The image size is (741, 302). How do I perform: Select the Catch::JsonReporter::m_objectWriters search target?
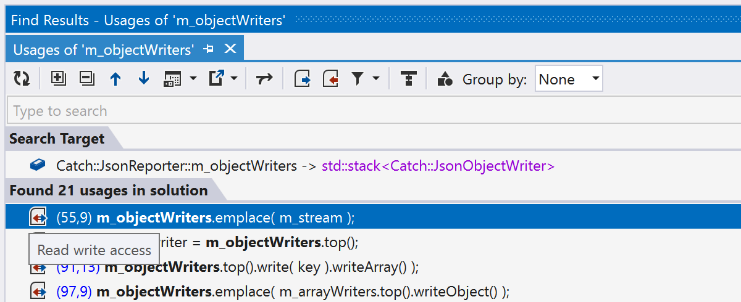pyautogui.click(x=176, y=166)
